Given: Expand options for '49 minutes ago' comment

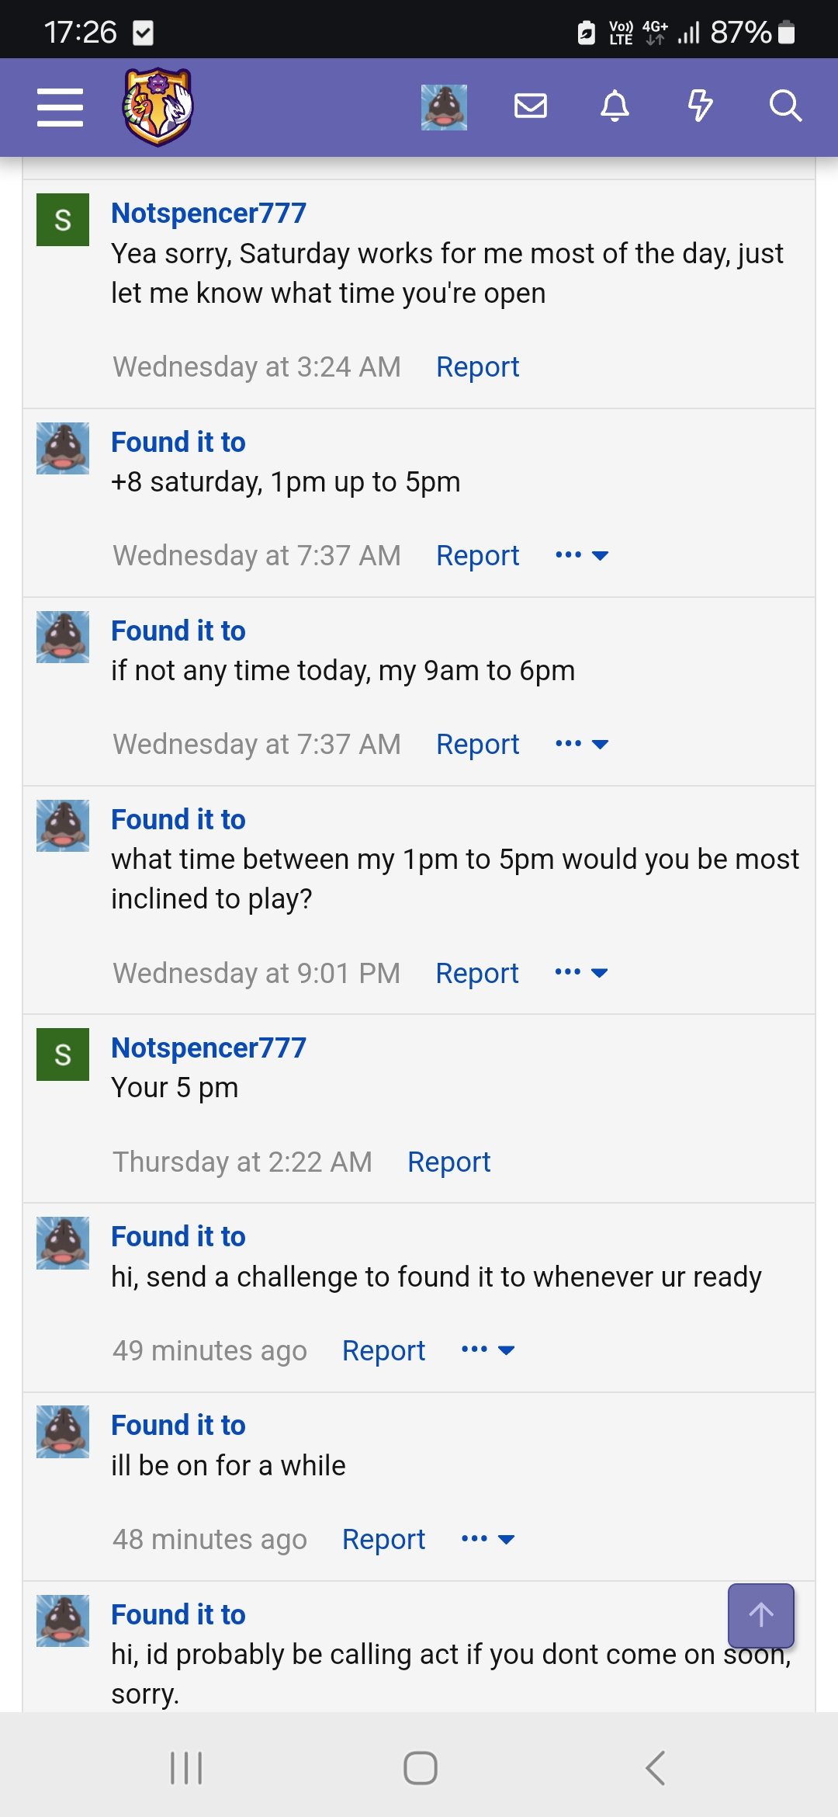Looking at the screenshot, I should coord(488,1350).
